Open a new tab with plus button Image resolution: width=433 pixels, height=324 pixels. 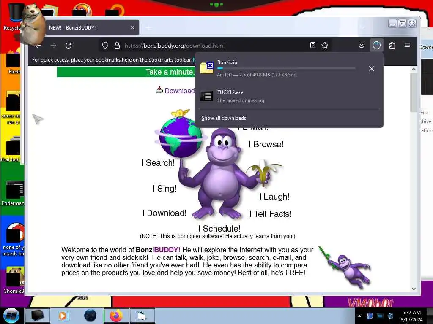(x=148, y=28)
